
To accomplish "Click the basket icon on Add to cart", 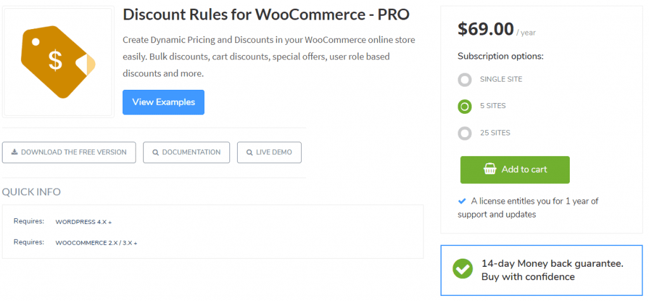I will [489, 169].
